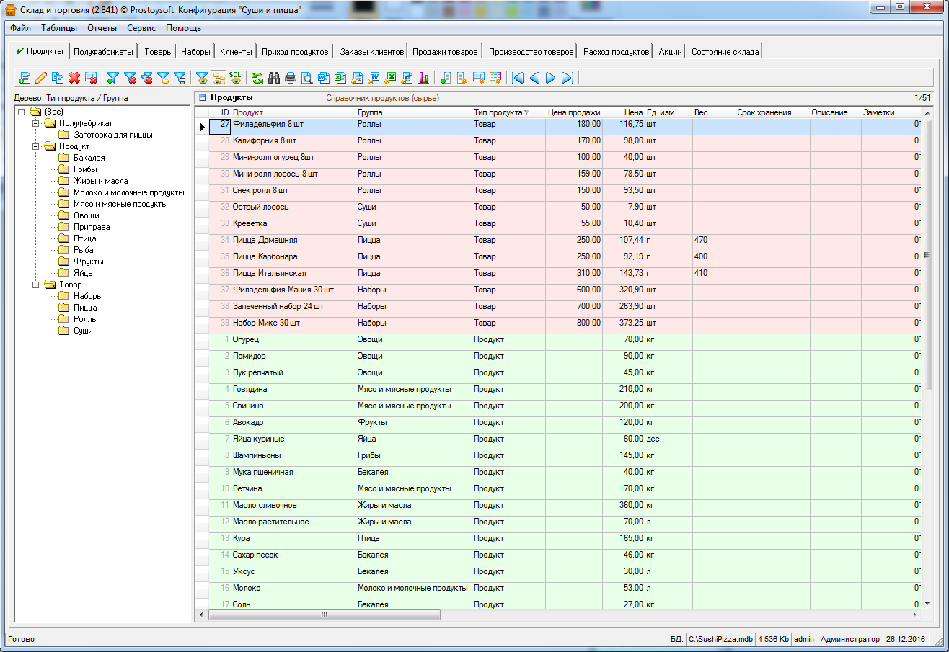Open search with the binoculars icon

tap(274, 78)
